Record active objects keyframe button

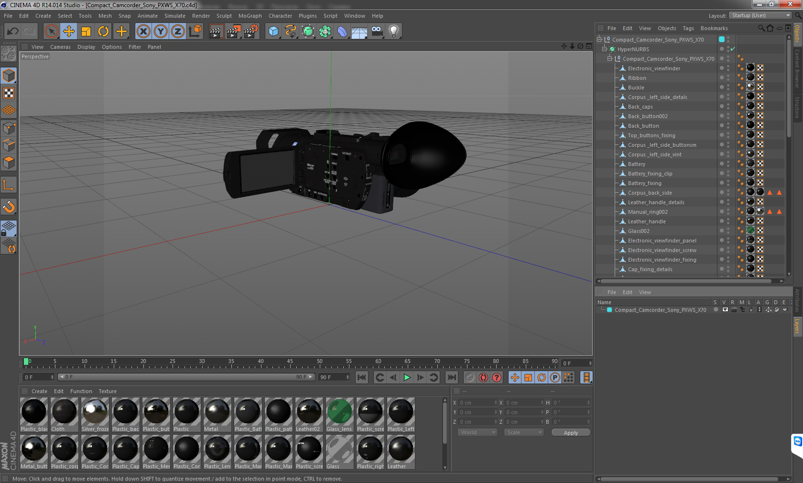pyautogui.click(x=470, y=377)
